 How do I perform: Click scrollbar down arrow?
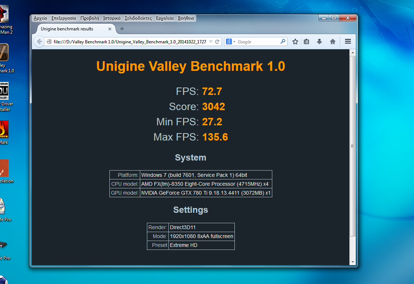pyautogui.click(x=352, y=262)
